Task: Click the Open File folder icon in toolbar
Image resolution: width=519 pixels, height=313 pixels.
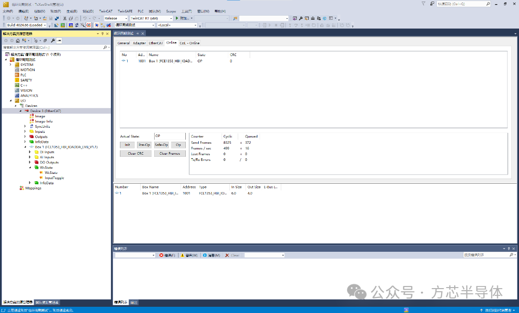Action: pos(45,19)
